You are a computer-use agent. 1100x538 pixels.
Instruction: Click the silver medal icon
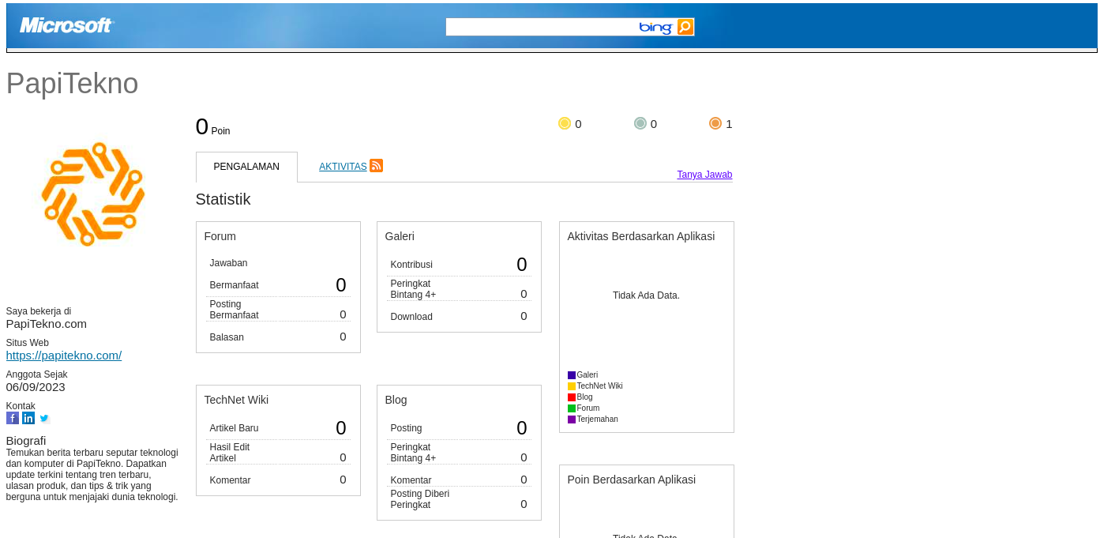(640, 123)
